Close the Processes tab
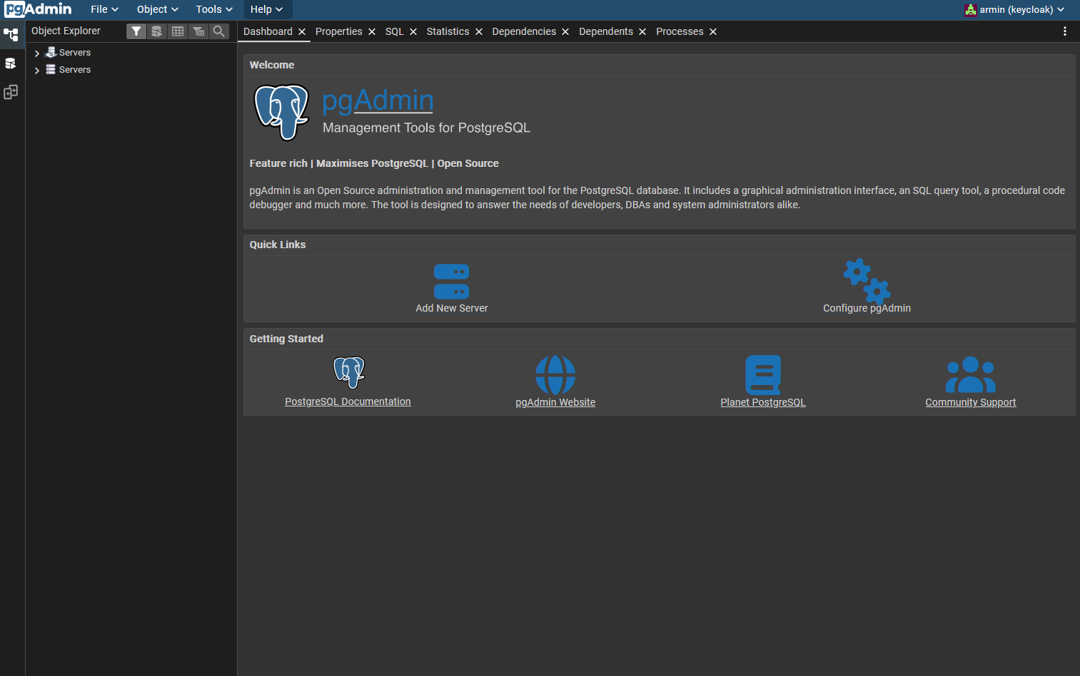Image resolution: width=1080 pixels, height=676 pixels. tap(713, 32)
